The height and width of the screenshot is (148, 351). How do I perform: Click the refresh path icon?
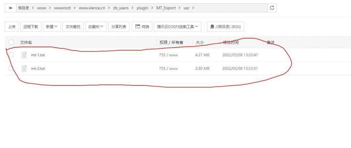[272, 8]
